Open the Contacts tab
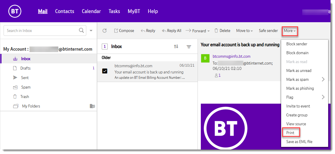 click(x=65, y=11)
